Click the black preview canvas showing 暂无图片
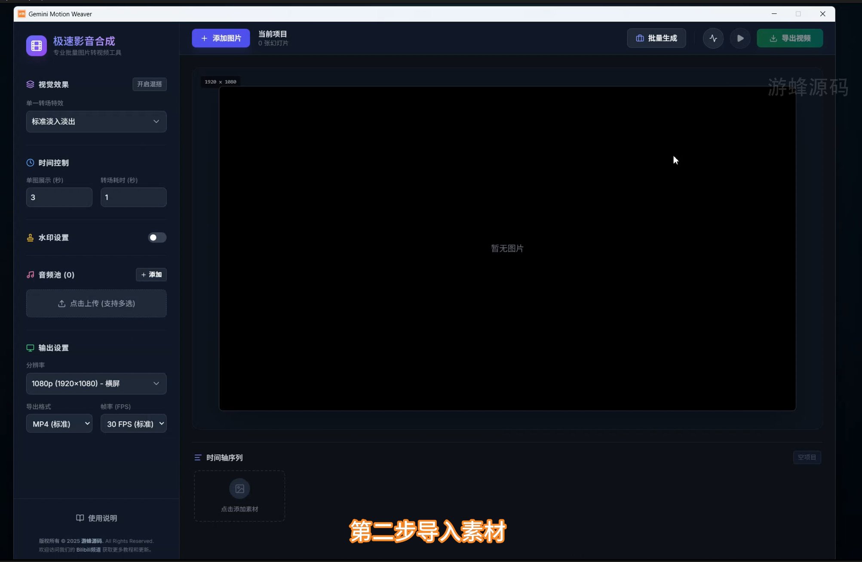 tap(507, 248)
